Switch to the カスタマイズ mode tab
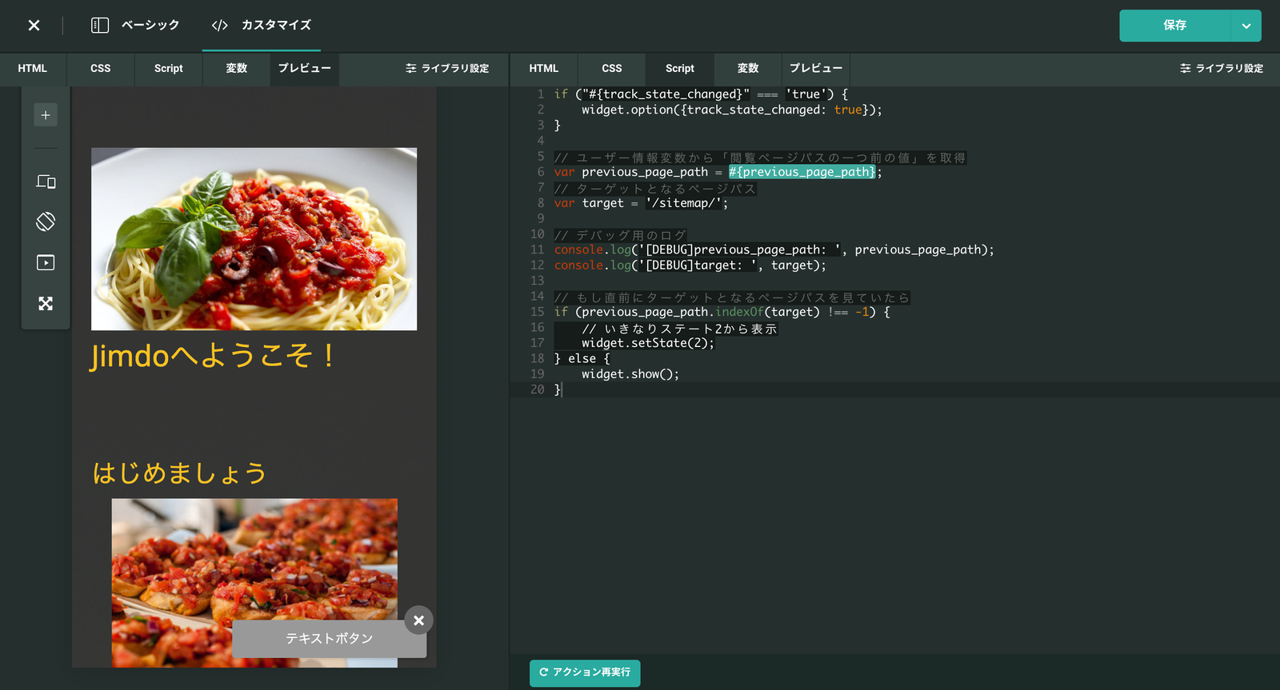Image resolution: width=1280 pixels, height=690 pixels. (x=261, y=26)
